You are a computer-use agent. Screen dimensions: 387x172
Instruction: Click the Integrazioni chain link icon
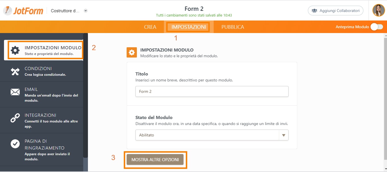click(x=15, y=118)
